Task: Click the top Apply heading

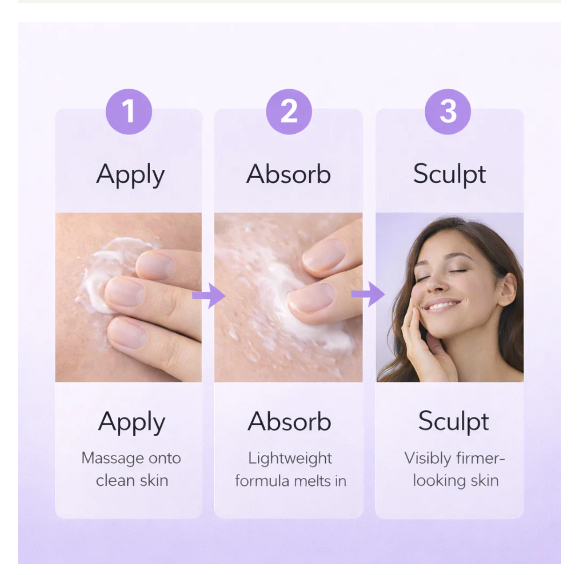Action: 131,175
